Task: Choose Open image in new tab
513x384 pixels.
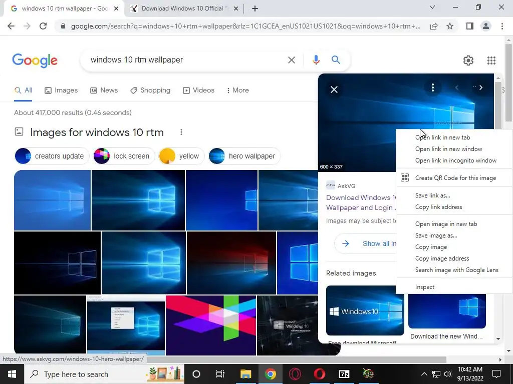Action: tap(454, 224)
